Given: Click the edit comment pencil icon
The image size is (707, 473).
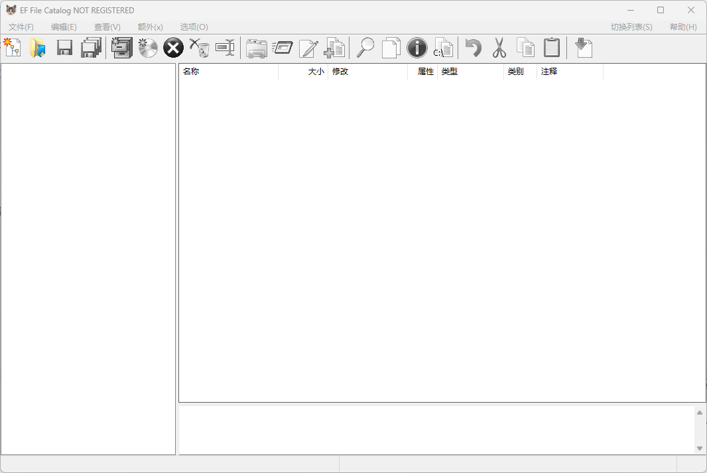Looking at the screenshot, I should click(x=308, y=47).
